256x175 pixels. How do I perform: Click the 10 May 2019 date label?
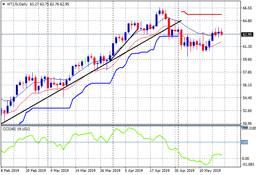(x=210, y=171)
